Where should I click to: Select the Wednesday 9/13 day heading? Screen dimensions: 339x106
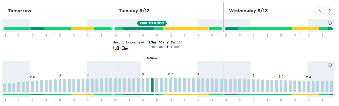248,11
